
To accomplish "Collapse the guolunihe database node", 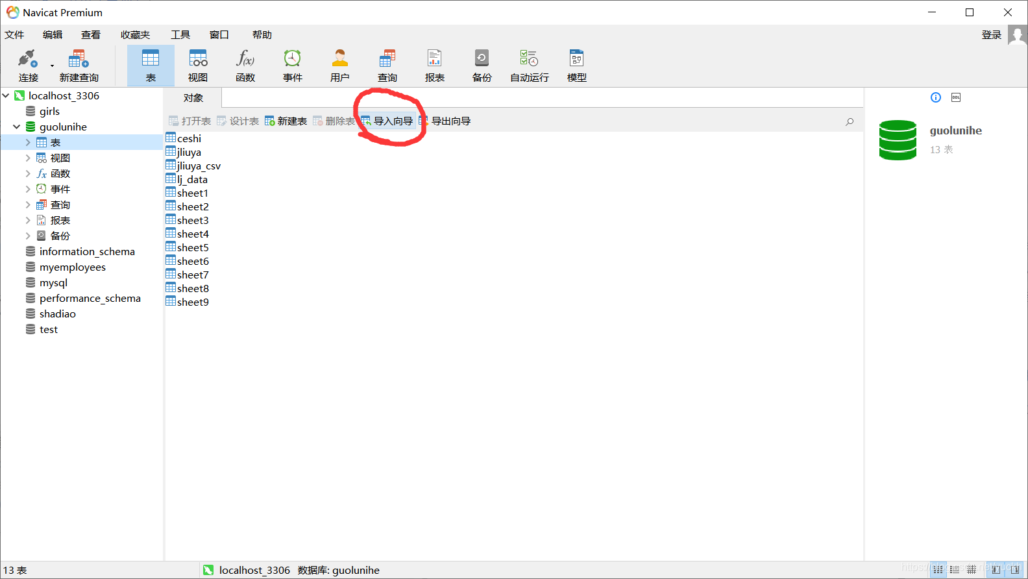I will pyautogui.click(x=17, y=127).
